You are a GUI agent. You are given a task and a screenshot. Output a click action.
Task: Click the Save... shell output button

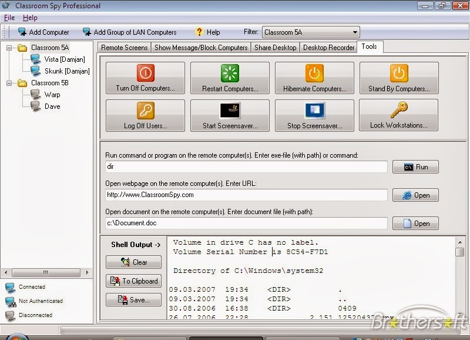133,299
